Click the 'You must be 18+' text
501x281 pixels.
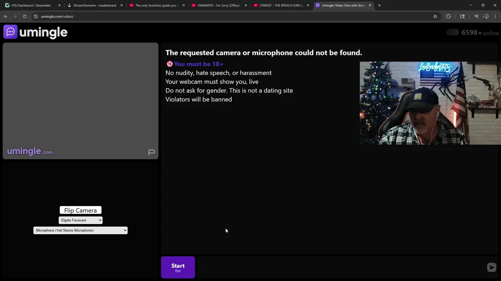[199, 64]
